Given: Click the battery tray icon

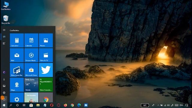Looking at the screenshot, I should coord(162,105).
